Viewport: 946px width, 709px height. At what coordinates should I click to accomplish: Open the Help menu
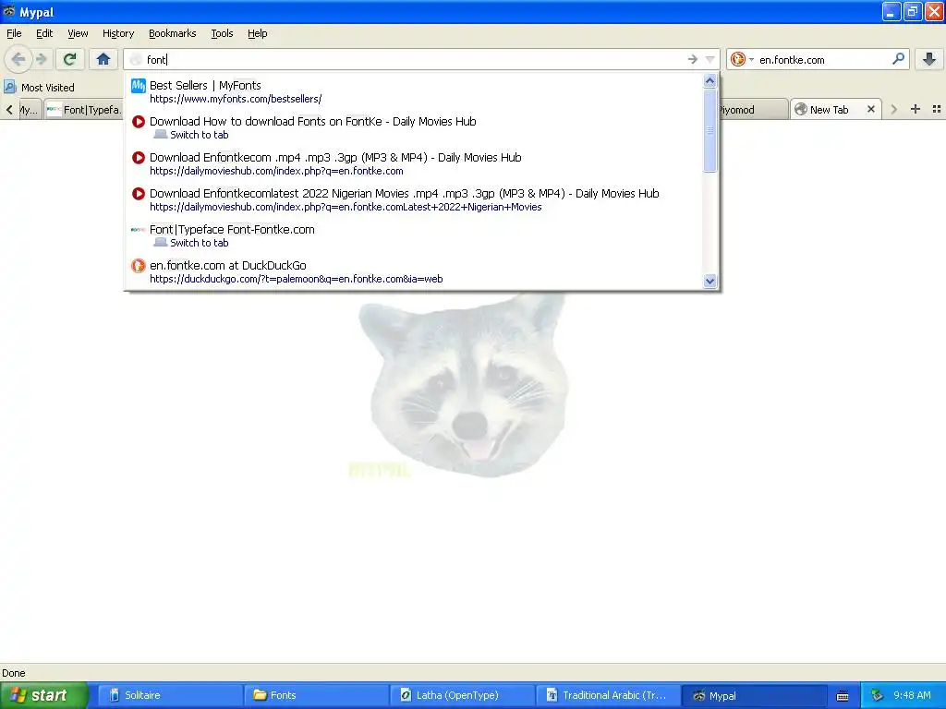257,33
